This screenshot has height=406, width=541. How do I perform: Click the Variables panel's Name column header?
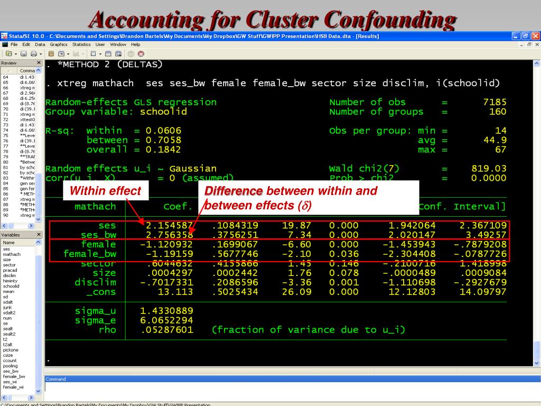pos(18,242)
